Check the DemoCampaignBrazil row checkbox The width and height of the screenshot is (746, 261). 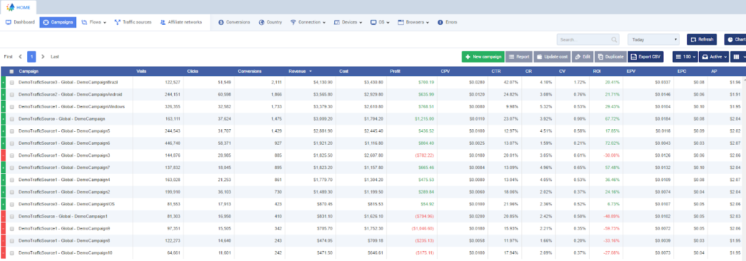point(12,82)
